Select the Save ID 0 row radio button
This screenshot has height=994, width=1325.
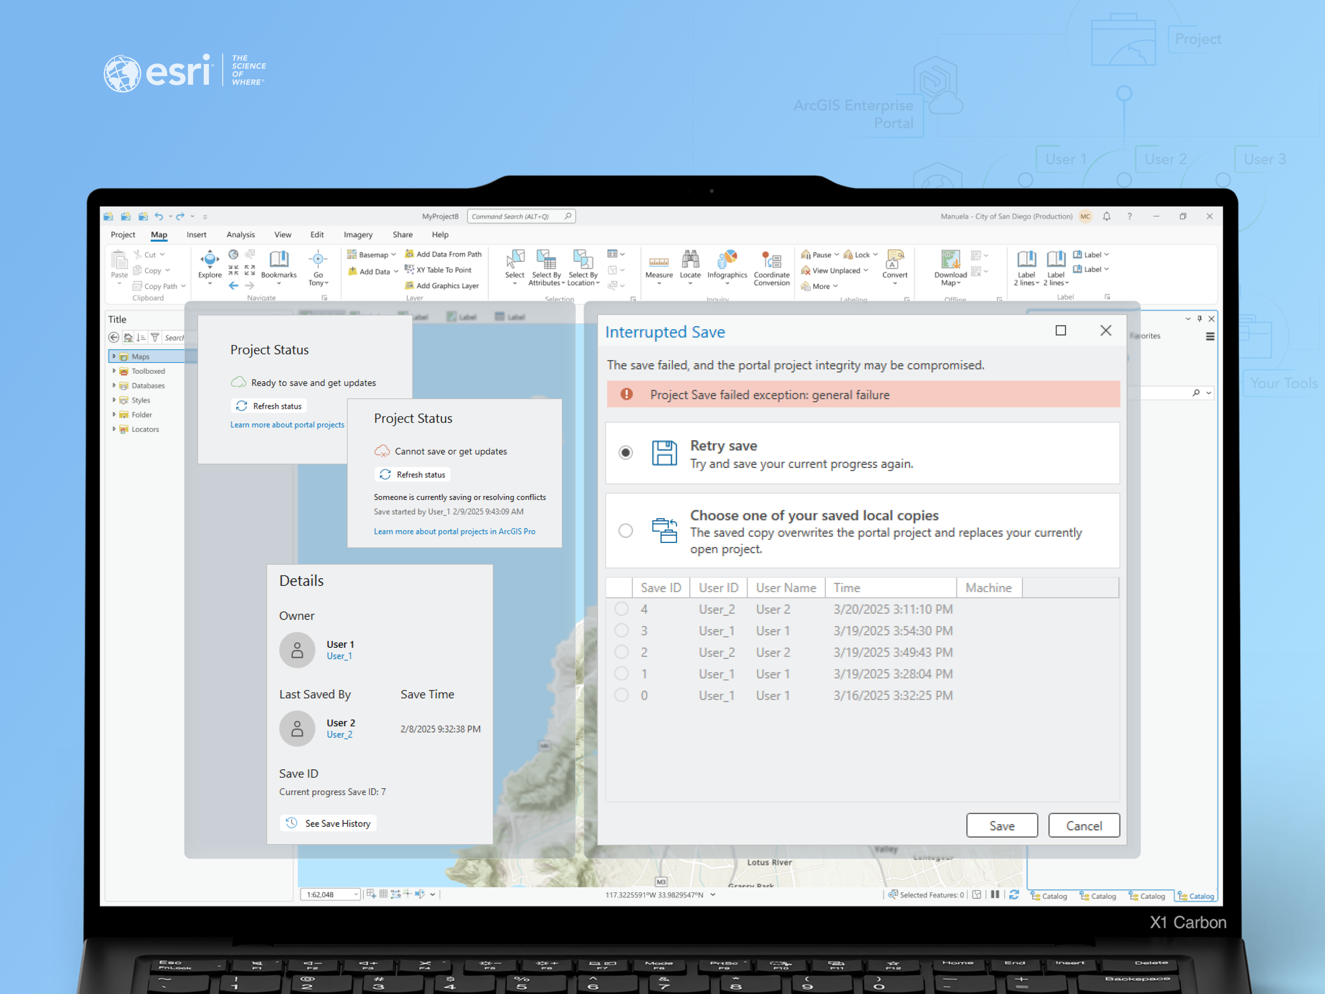(x=622, y=695)
